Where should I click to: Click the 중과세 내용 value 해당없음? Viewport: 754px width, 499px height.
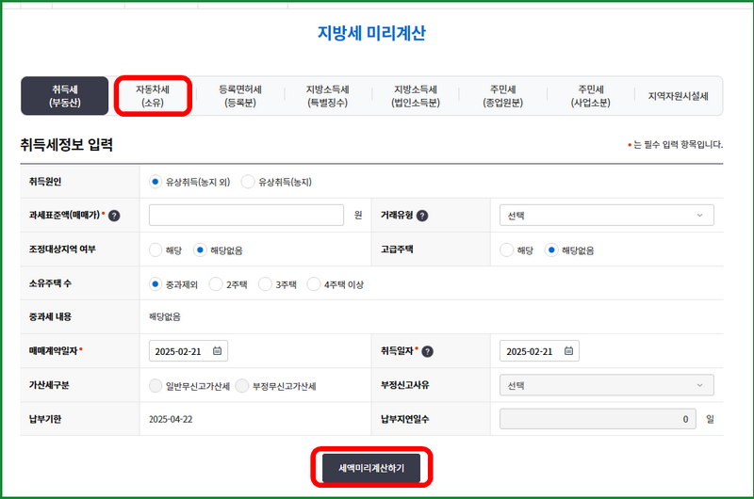pos(165,317)
